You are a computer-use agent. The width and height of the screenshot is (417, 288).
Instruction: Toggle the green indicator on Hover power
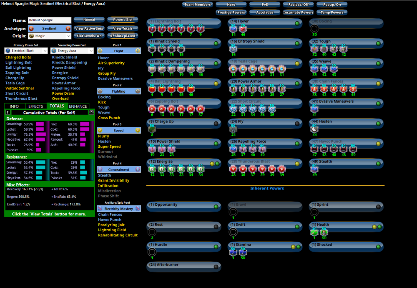(x=297, y=23)
